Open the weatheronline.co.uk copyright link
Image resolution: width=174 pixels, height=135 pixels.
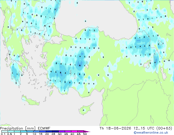click(151, 133)
